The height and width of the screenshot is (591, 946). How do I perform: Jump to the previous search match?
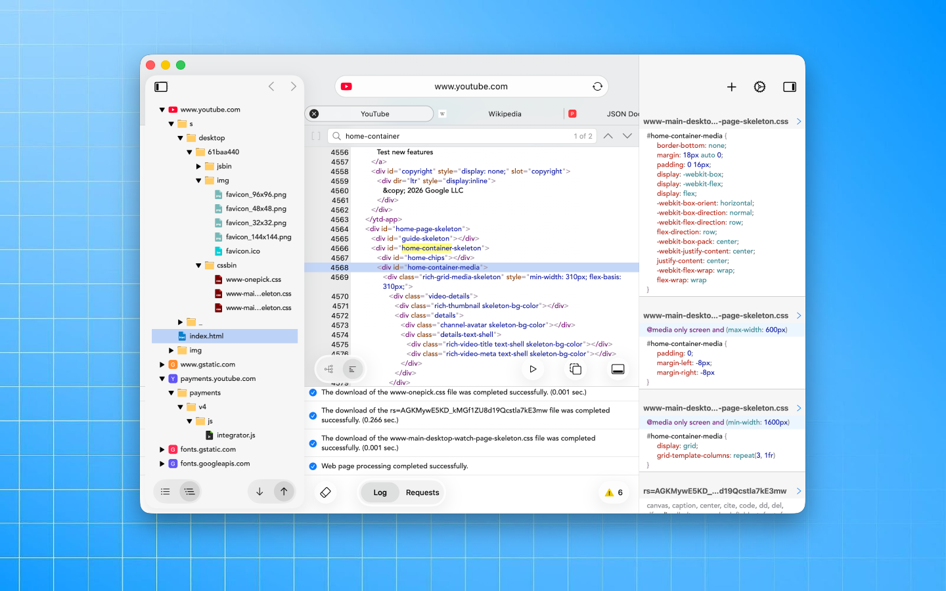[608, 136]
